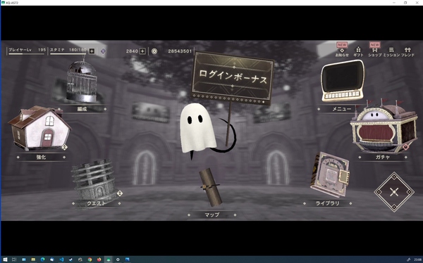Click the gold coin currency icon
The image size is (423, 263).
tap(154, 51)
